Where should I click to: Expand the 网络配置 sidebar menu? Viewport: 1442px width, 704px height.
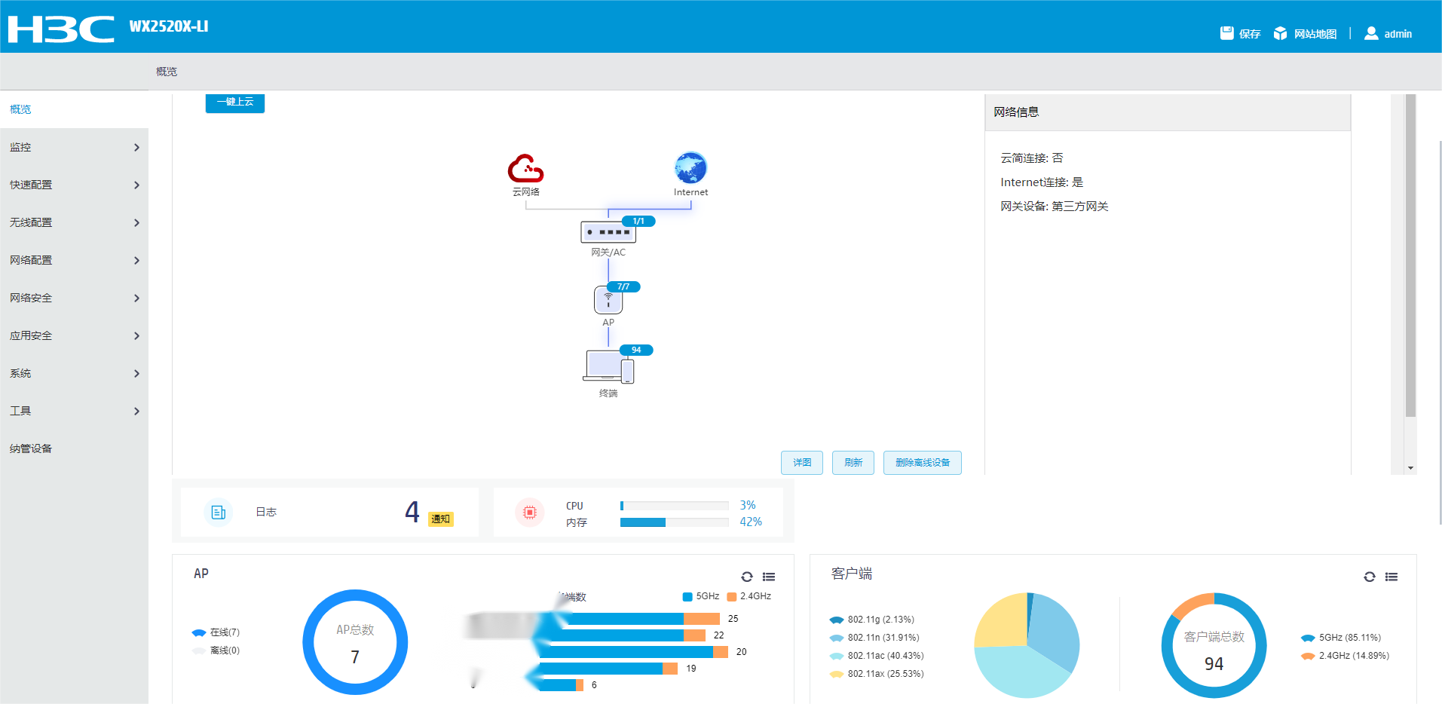coord(74,260)
